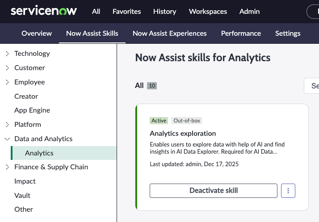Image resolution: width=319 pixels, height=222 pixels.
Task: Click the Analytics exploration skill title
Action: point(183,134)
